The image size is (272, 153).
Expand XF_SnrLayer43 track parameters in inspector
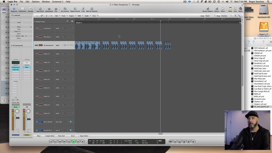point(12,45)
